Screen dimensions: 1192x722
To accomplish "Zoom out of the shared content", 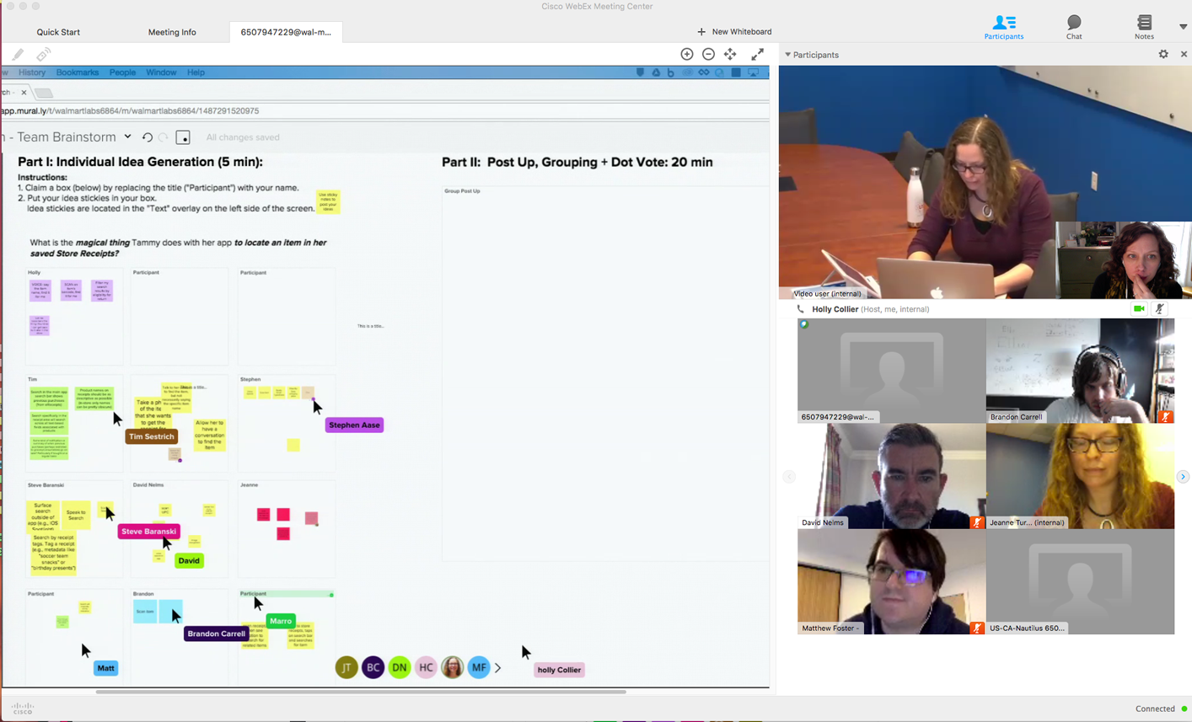I will 708,54.
